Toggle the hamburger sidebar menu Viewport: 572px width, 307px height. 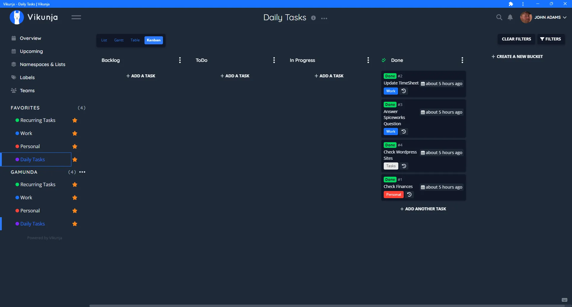(76, 17)
